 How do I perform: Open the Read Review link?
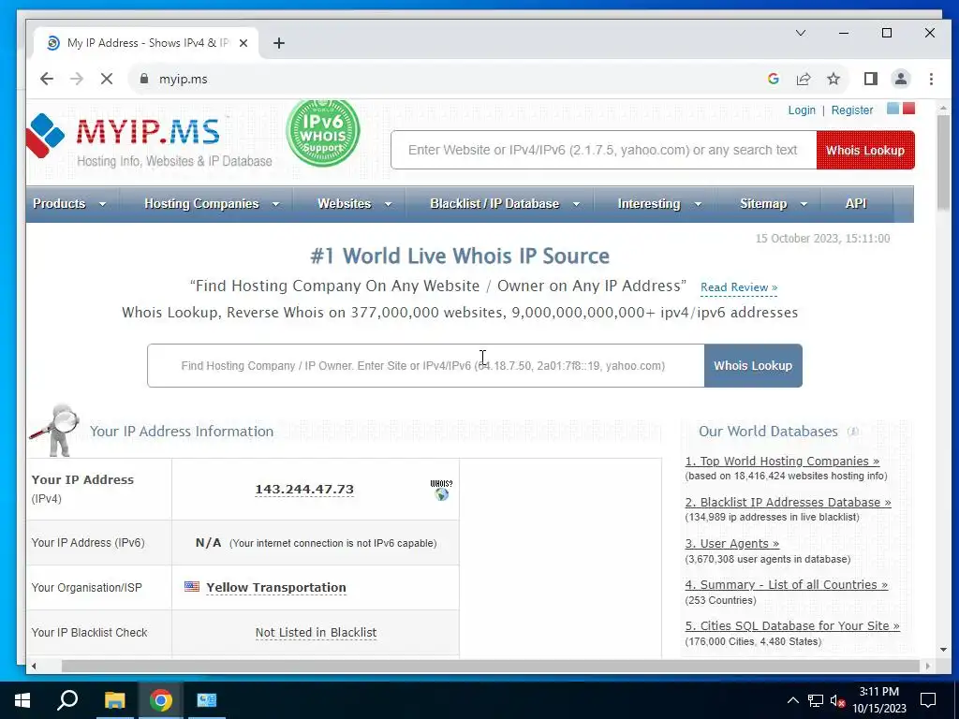(739, 287)
